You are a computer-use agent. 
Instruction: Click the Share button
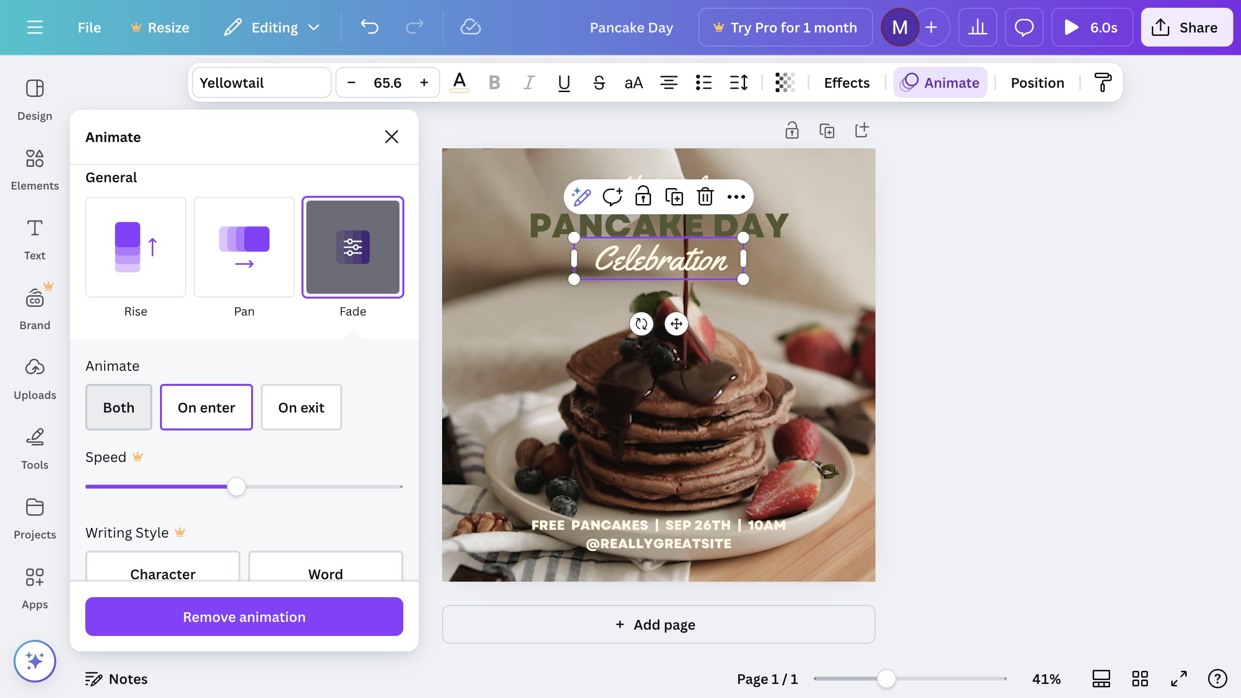[1187, 28]
